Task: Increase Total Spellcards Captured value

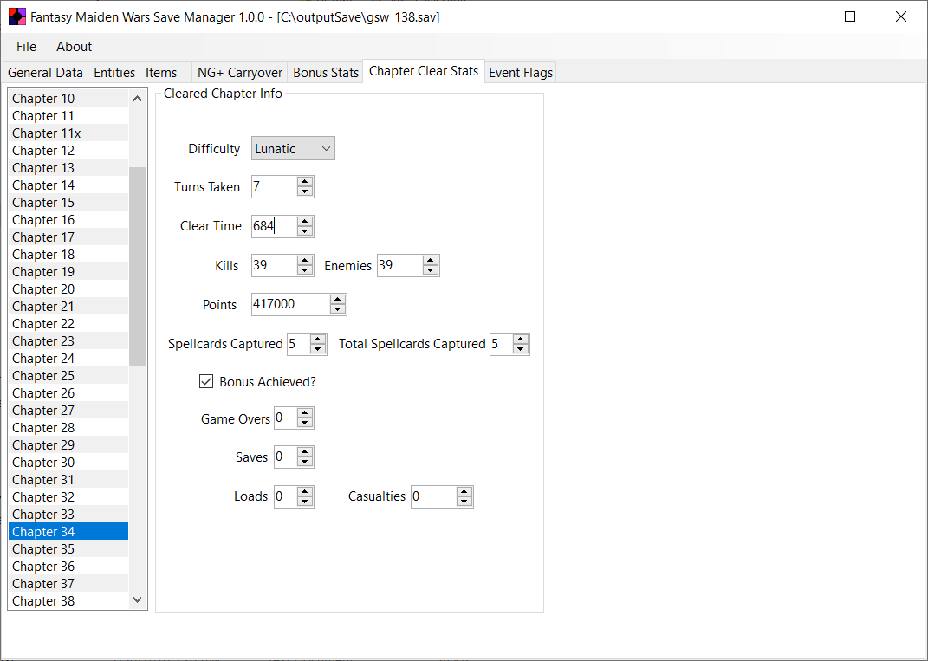Action: (x=521, y=339)
